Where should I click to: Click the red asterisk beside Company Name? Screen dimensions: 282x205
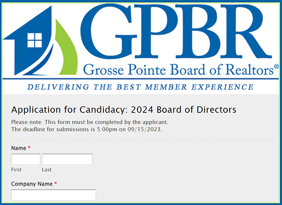55,183
